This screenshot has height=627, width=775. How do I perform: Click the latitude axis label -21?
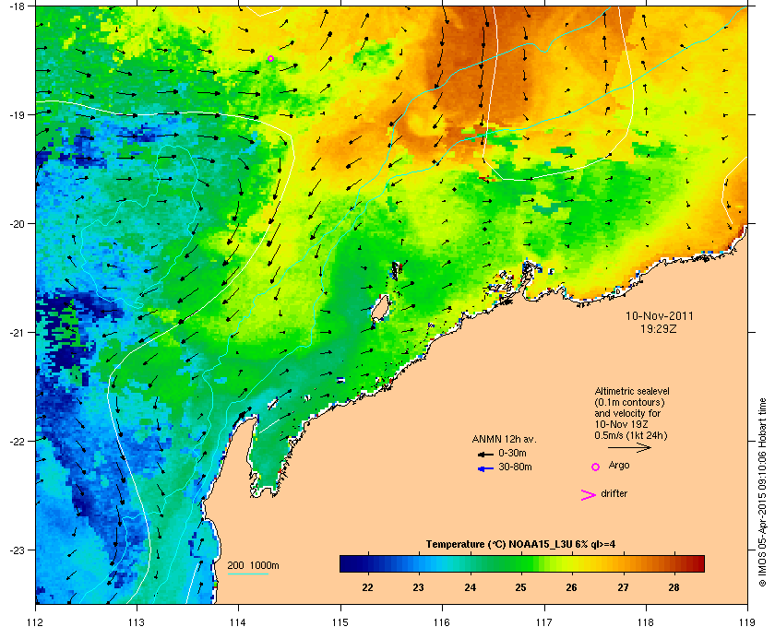click(18, 333)
